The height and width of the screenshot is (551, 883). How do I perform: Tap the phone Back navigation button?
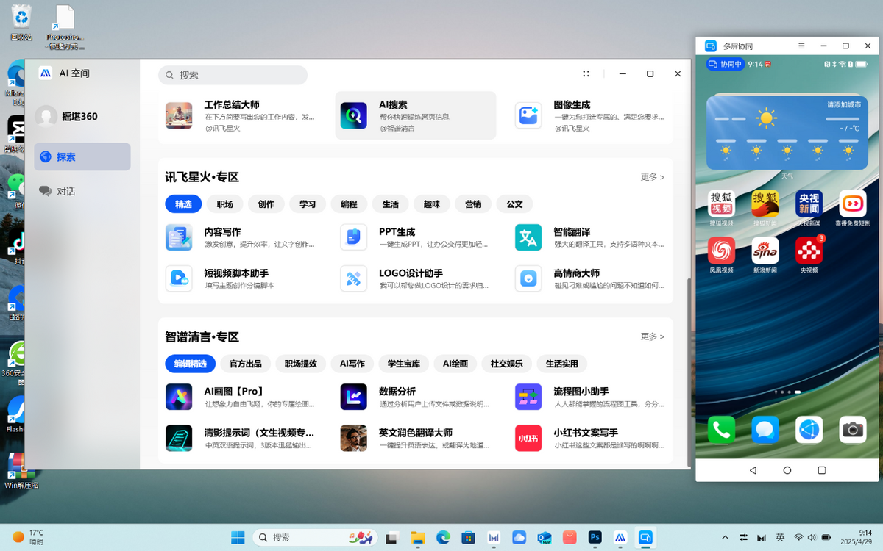click(753, 470)
